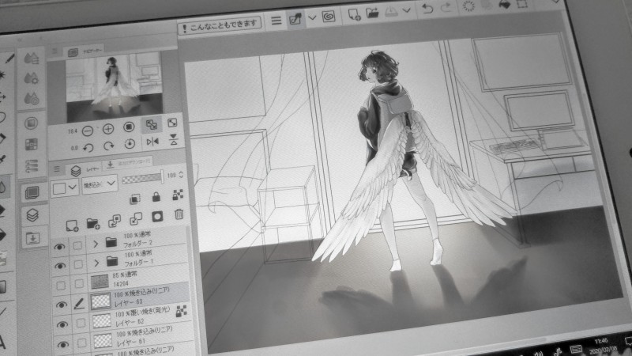Click the selection-frame icon in command bar

tap(522, 4)
